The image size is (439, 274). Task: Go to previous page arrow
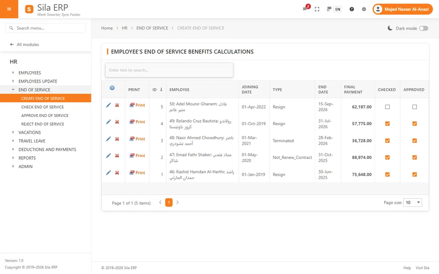point(160,202)
